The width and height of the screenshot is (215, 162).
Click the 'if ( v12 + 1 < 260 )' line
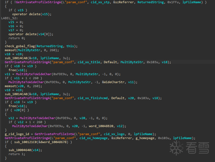27,122
